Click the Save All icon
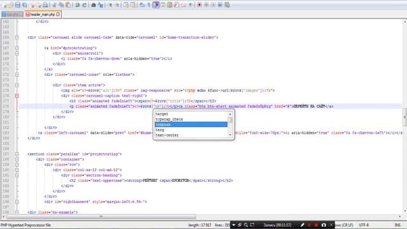This screenshot has height=229, width=407. click(x=25, y=5)
